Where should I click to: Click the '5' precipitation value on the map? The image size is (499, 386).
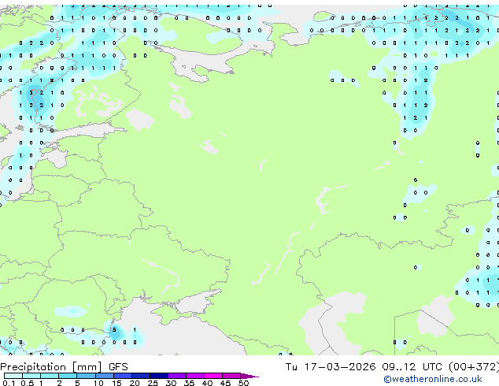pos(114,329)
